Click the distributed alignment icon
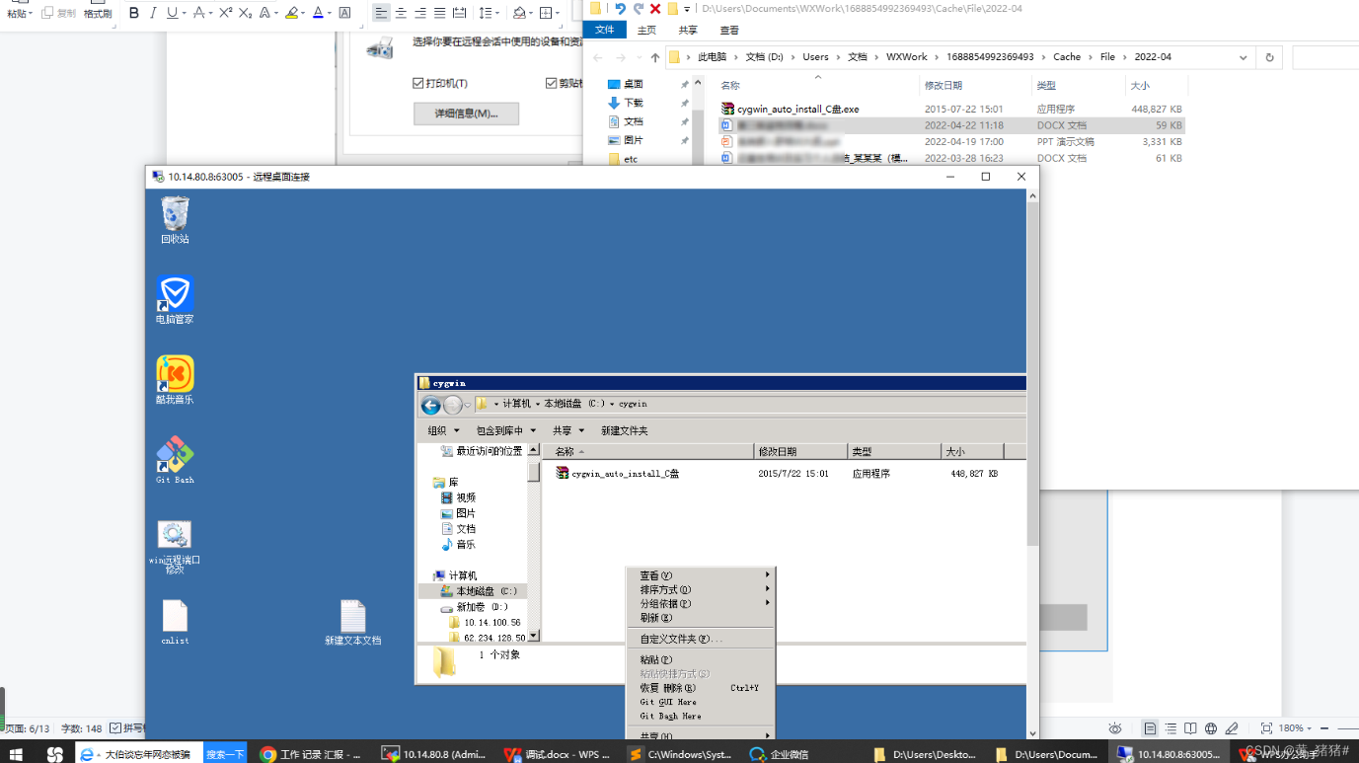This screenshot has width=1359, height=763. [459, 13]
